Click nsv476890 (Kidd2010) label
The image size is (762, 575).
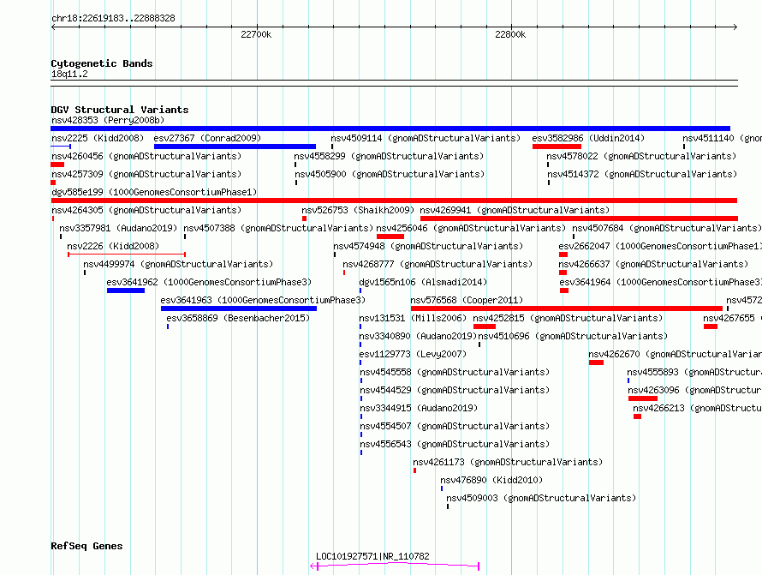(x=491, y=480)
